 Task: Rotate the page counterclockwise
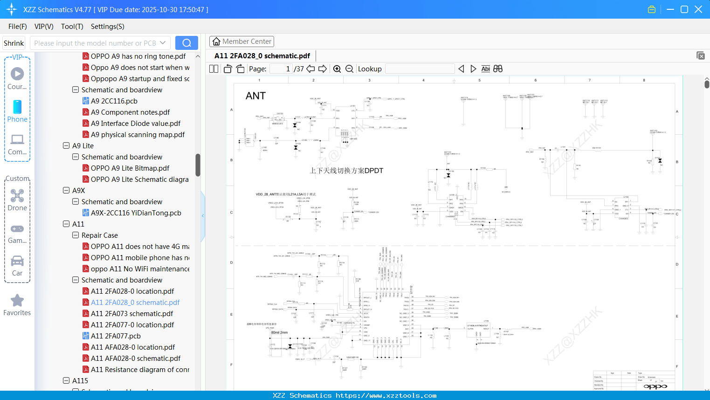pos(227,69)
